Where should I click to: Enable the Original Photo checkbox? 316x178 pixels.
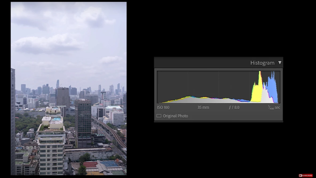pos(159,116)
